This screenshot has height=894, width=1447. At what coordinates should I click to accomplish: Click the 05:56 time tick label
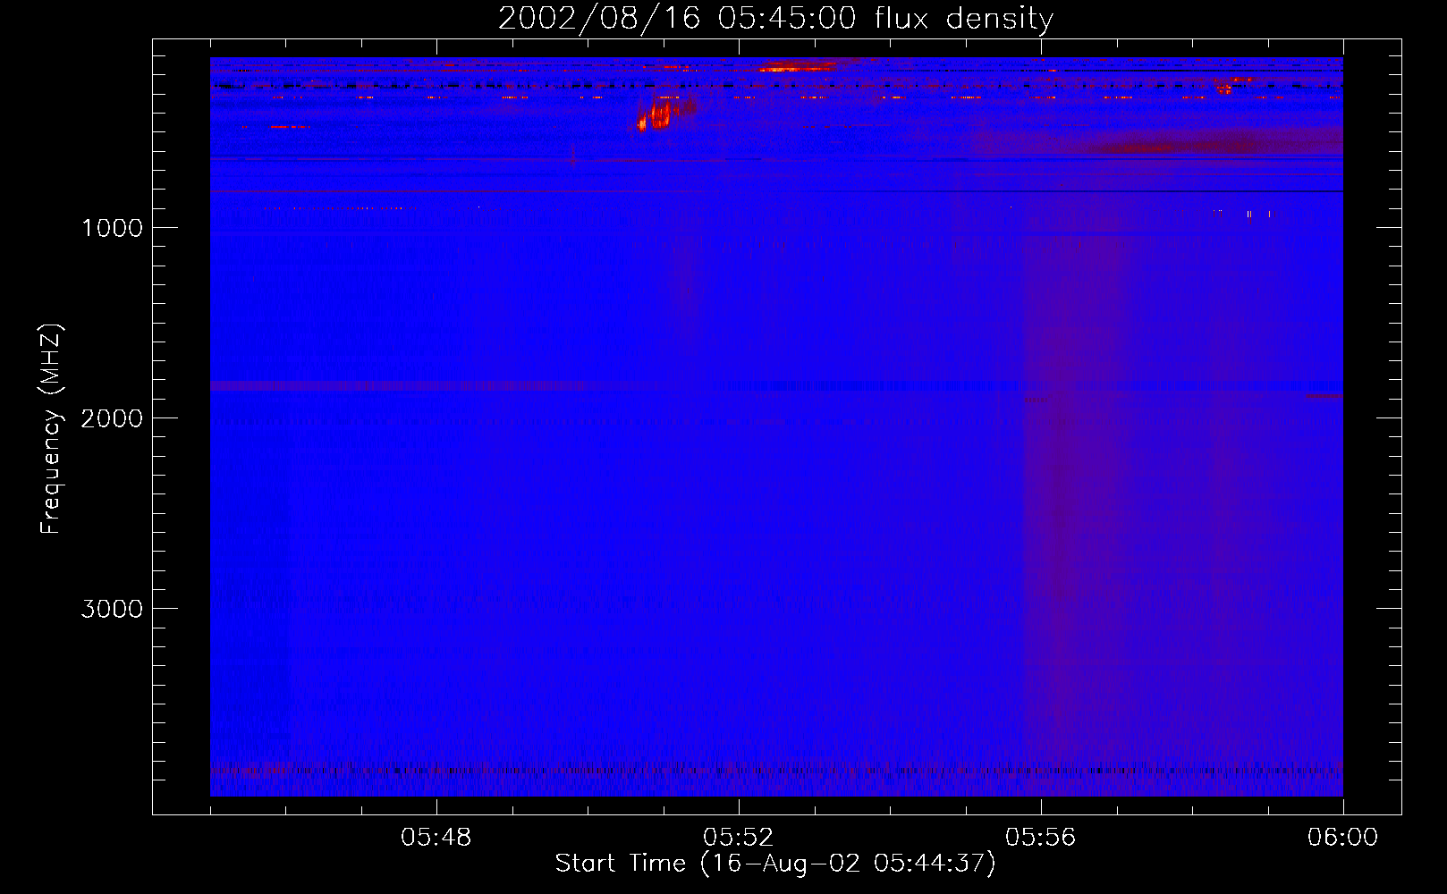coord(1041,838)
